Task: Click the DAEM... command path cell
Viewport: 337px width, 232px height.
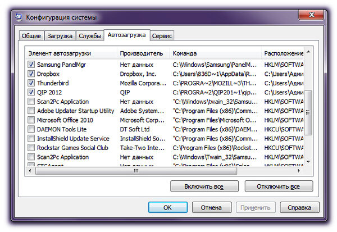Action: pyautogui.click(x=215, y=129)
